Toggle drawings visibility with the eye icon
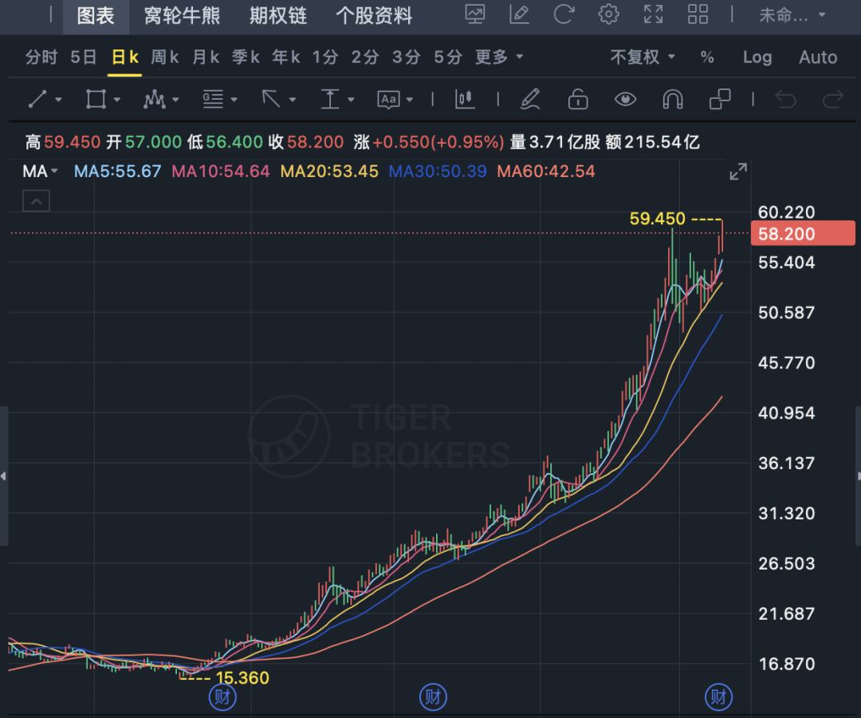This screenshot has width=861, height=718. coord(625,99)
